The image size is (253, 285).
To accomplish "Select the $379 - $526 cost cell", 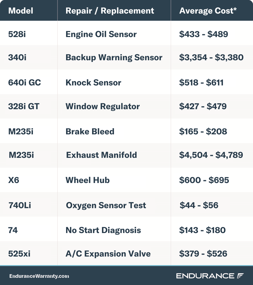I will coord(203,254).
